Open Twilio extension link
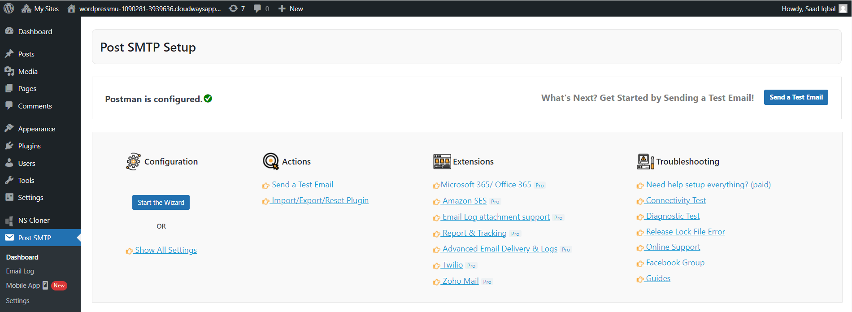Image resolution: width=852 pixels, height=312 pixels. [452, 265]
